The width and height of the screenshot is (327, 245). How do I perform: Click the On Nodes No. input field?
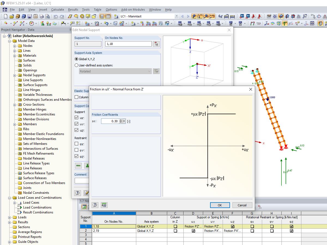(128, 44)
